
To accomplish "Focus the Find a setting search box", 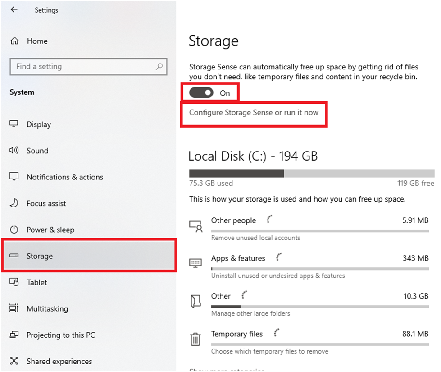I will pos(88,66).
